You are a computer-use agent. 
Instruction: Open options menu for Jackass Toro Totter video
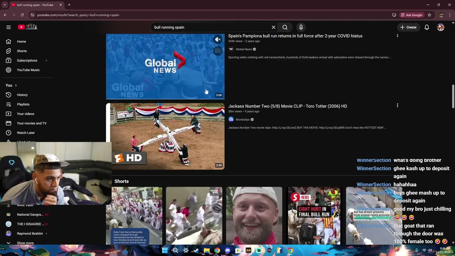[x=397, y=105]
